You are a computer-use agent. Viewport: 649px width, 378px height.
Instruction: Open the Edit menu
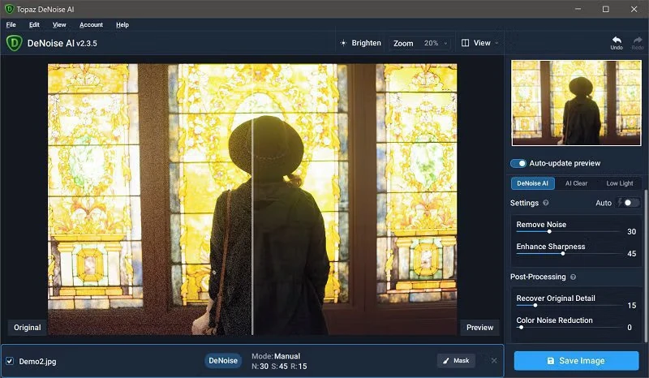click(34, 25)
